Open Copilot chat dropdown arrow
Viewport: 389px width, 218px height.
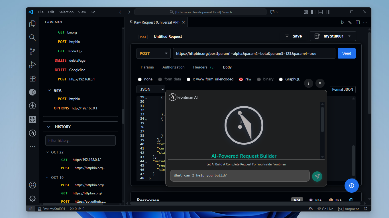pos(277,12)
